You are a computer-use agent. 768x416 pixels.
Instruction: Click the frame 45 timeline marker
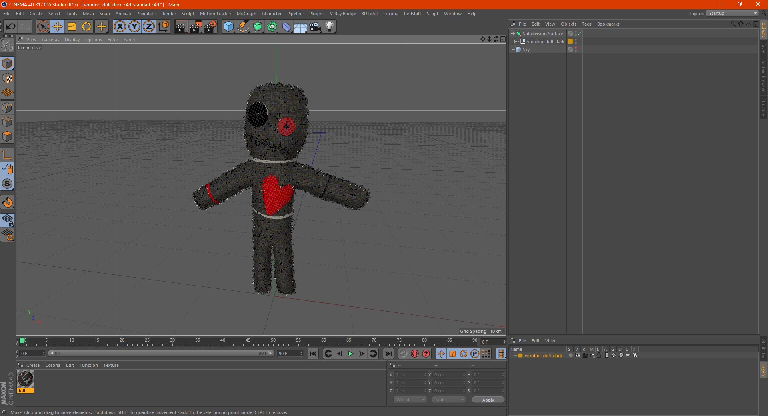(x=248, y=340)
